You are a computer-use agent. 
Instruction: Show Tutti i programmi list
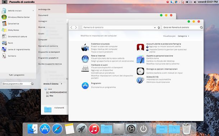click(17, 75)
